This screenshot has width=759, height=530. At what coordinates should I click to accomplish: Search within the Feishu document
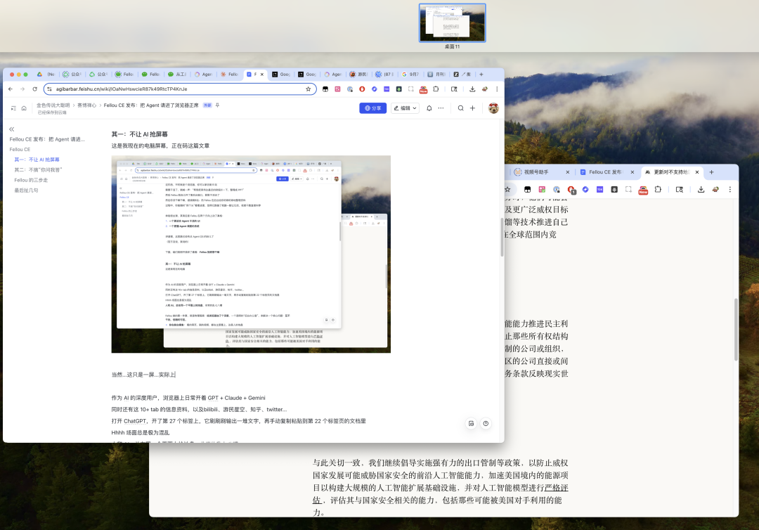tap(461, 108)
